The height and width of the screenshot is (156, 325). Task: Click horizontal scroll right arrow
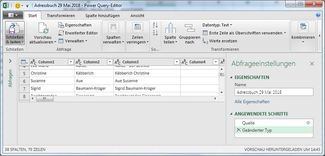215,99
